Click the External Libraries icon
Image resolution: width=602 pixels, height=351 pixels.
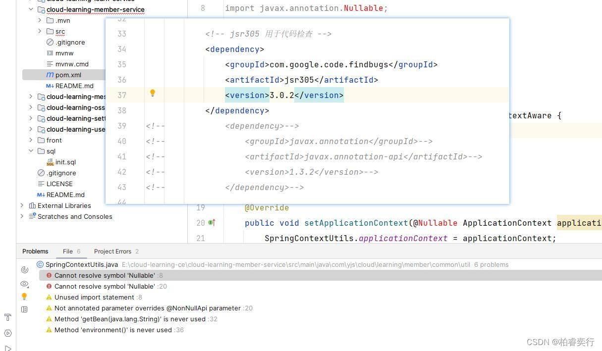point(32,205)
